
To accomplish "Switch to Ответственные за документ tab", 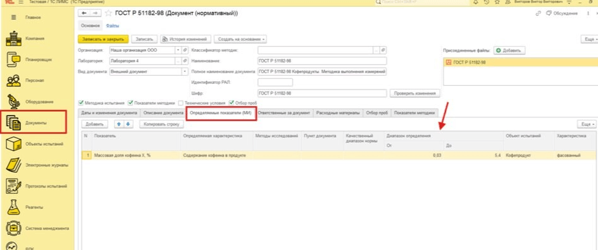I will click(x=285, y=113).
